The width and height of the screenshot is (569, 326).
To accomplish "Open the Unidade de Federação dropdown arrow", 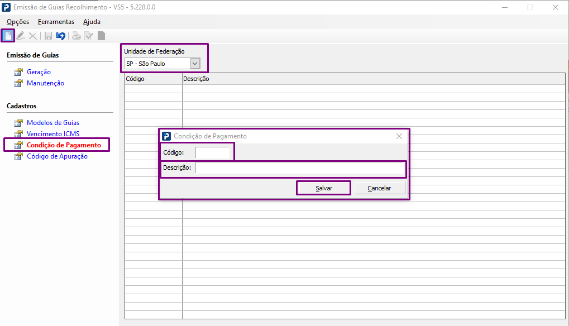I will tap(195, 64).
